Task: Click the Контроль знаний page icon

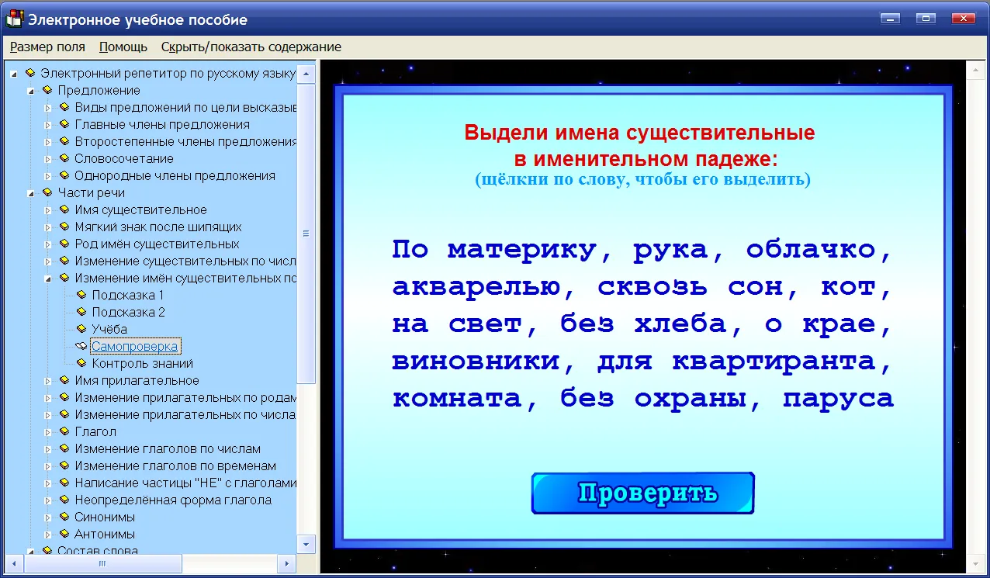Action: pyautogui.click(x=81, y=363)
